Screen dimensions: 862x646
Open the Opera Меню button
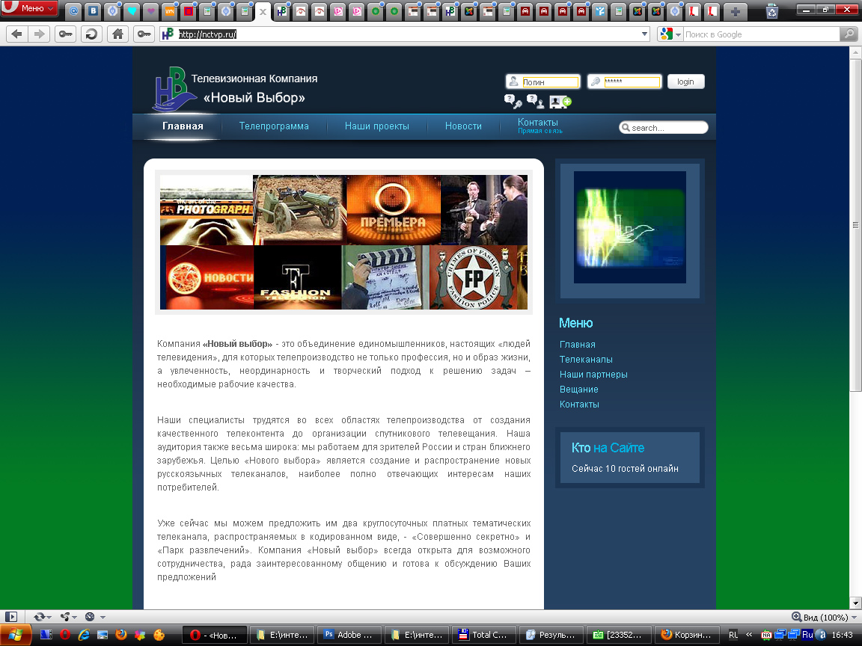29,8
